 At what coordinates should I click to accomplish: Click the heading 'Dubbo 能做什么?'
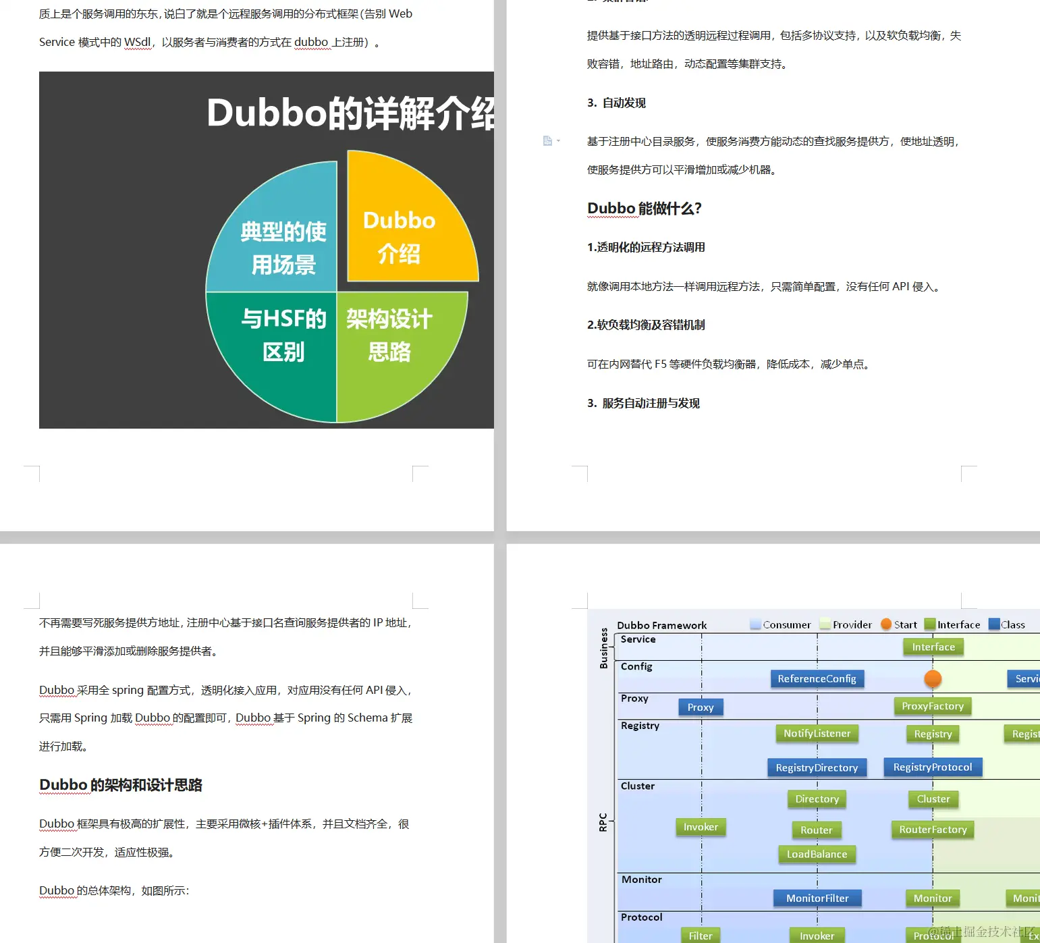[x=645, y=208]
